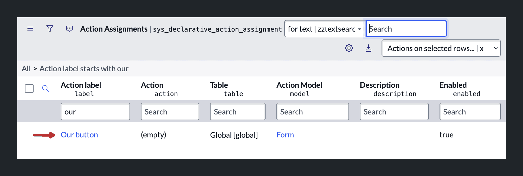Sort by the Action label column header
Screen dimensions: 523x176
coord(81,85)
